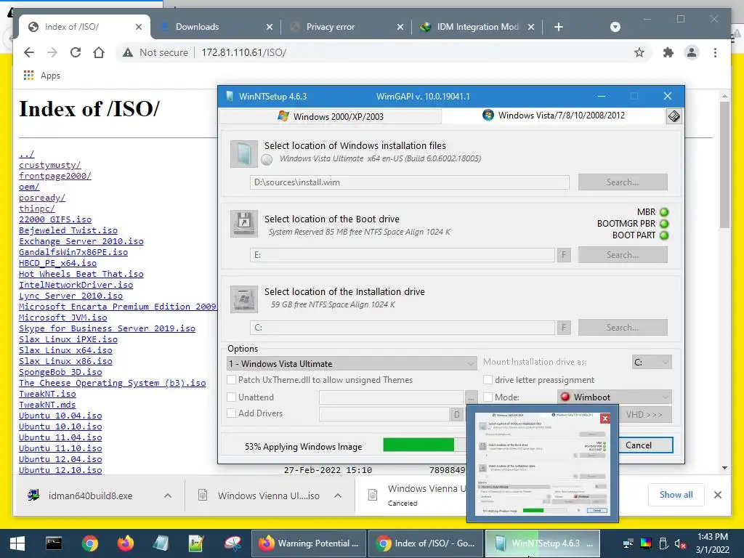Screen dimensions: 744x558
Task: Launch Command Prompt from taskbar
Action: tap(54, 543)
